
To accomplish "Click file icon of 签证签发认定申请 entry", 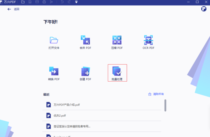I will coord(49,126).
